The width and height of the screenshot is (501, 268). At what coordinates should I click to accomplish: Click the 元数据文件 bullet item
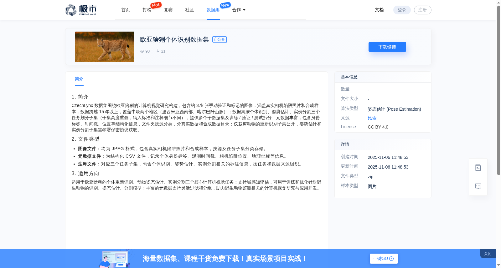(183, 156)
